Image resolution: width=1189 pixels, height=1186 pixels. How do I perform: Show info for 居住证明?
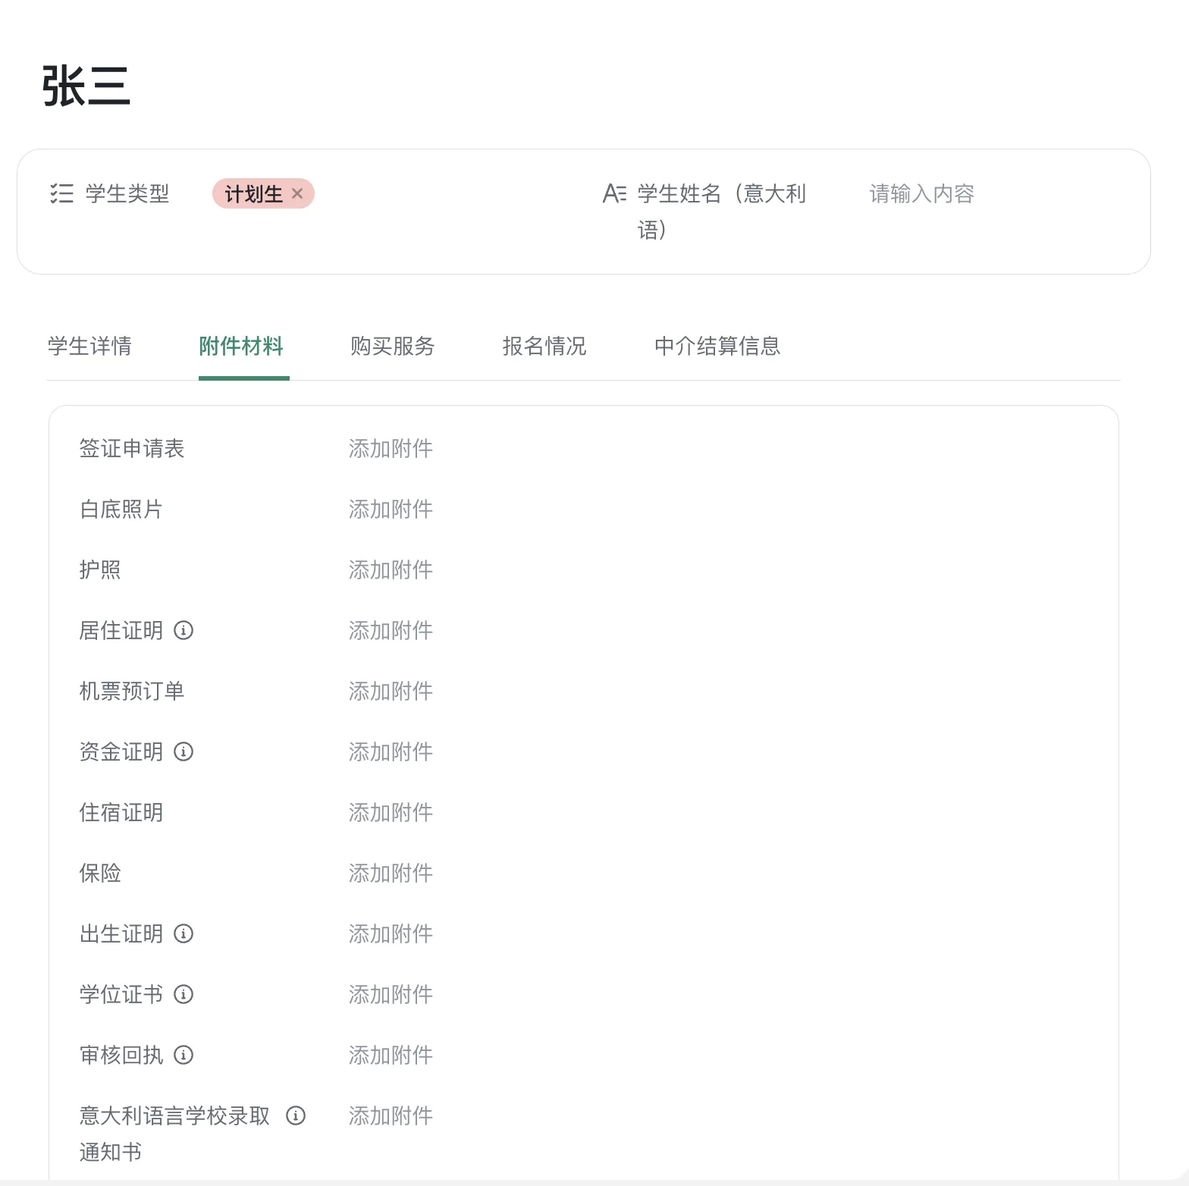pos(184,630)
